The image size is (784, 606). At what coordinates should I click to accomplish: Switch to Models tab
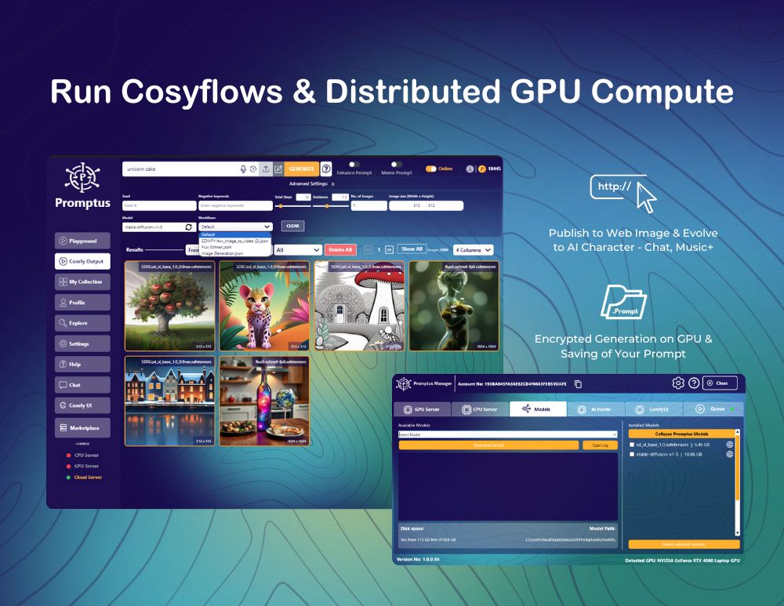pos(538,409)
